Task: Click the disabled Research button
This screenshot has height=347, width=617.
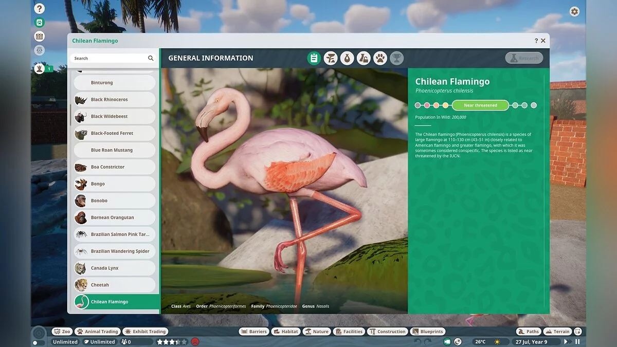Action: coord(524,58)
